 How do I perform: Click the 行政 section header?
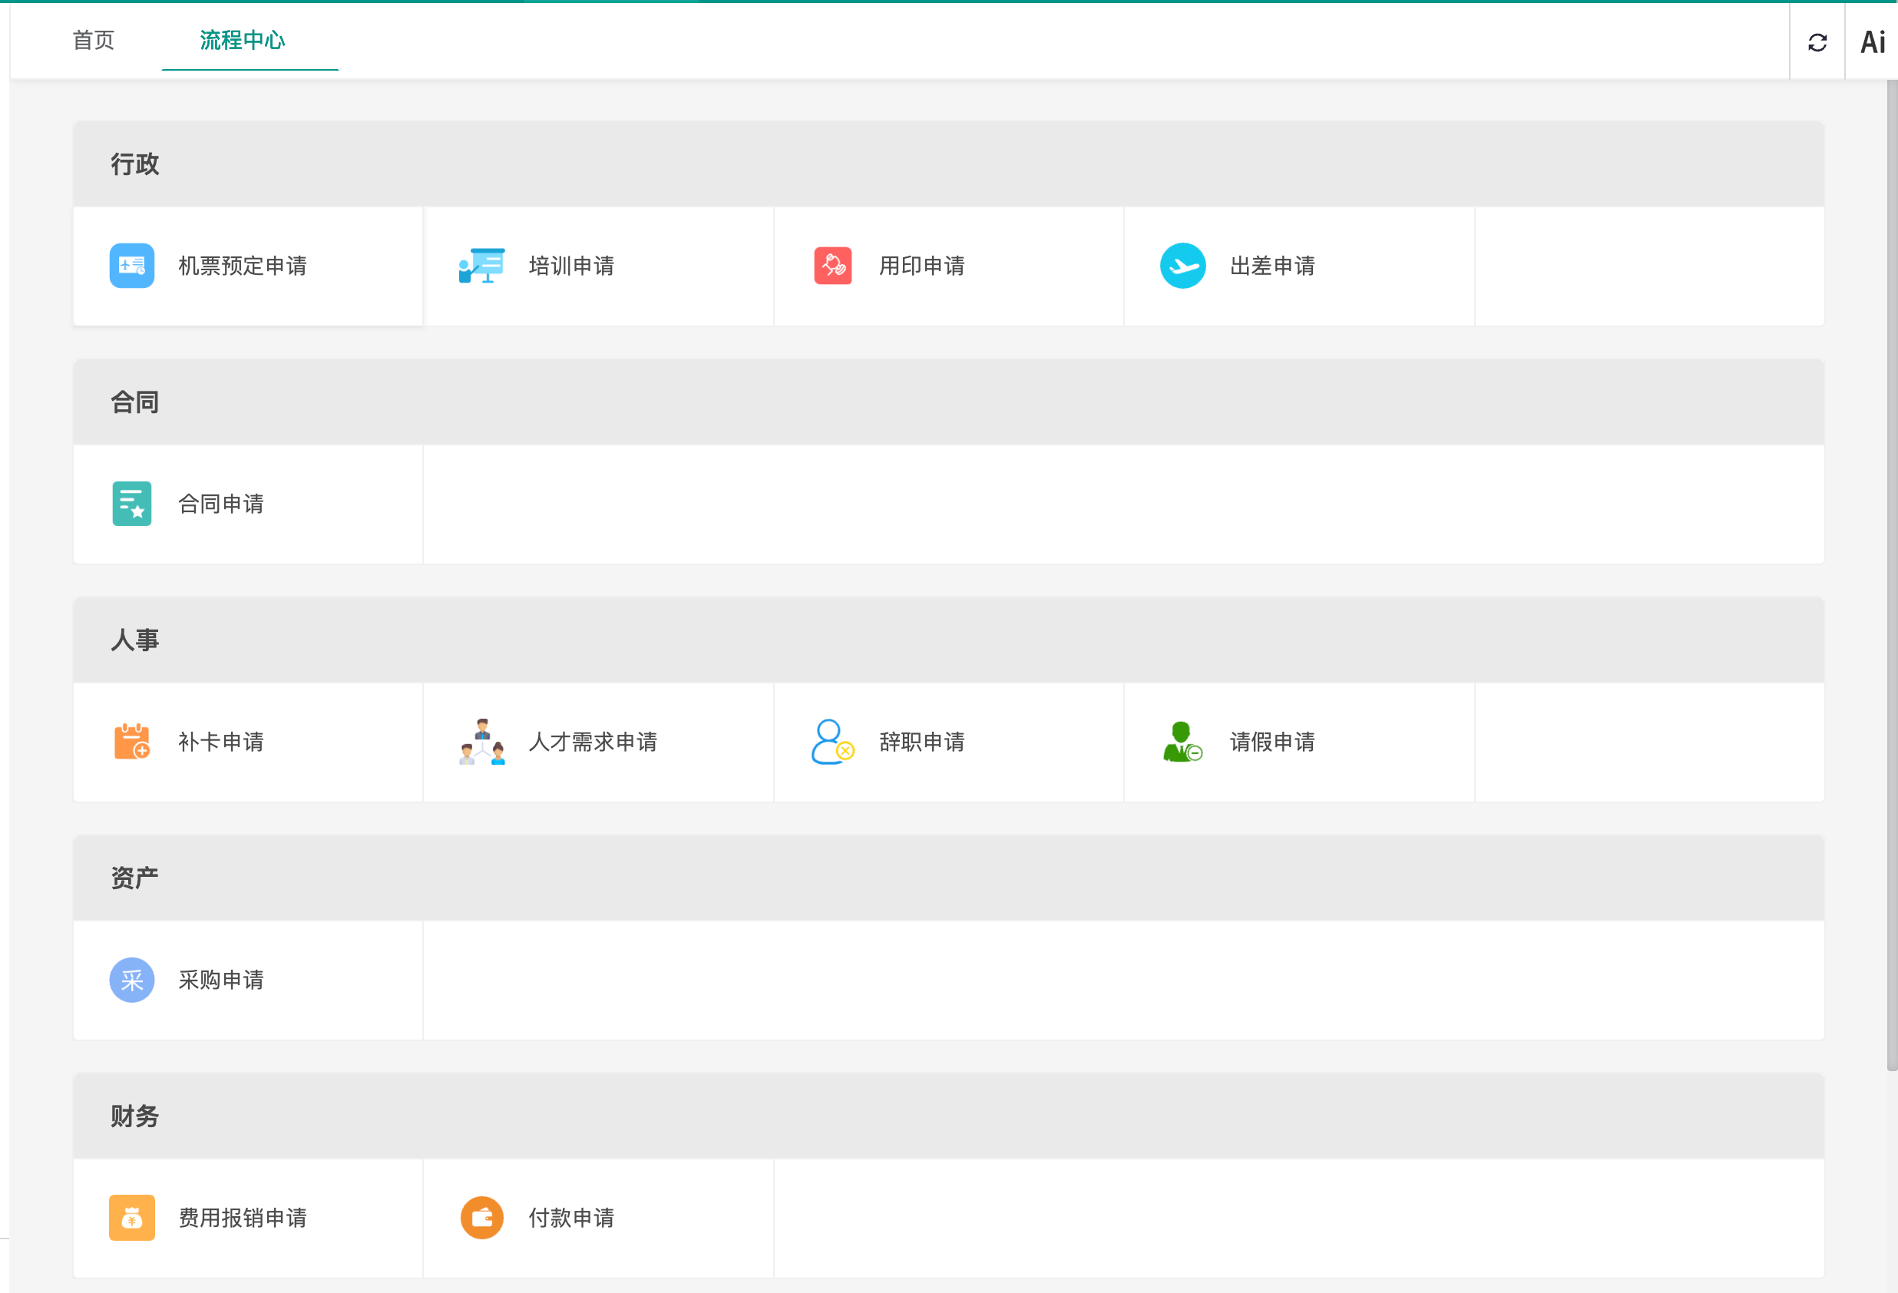(x=948, y=164)
